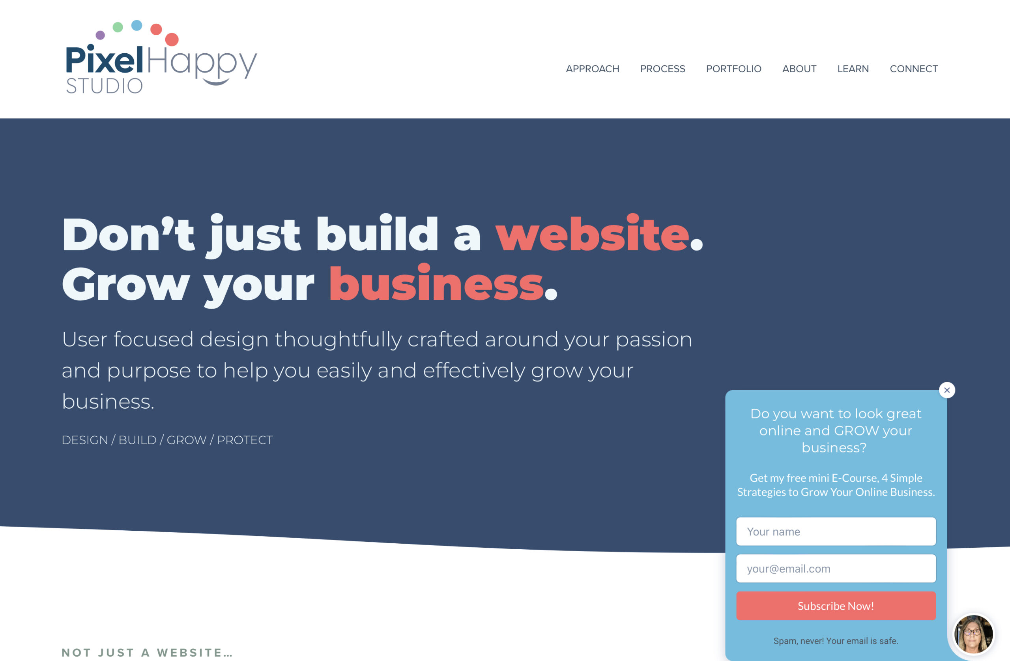Click the CONNECT navigation menu item
Image resolution: width=1010 pixels, height=661 pixels.
913,69
